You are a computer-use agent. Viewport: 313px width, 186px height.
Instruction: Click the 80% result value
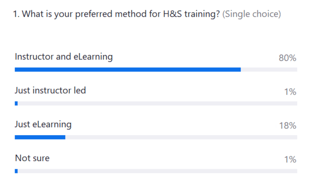tap(287, 58)
